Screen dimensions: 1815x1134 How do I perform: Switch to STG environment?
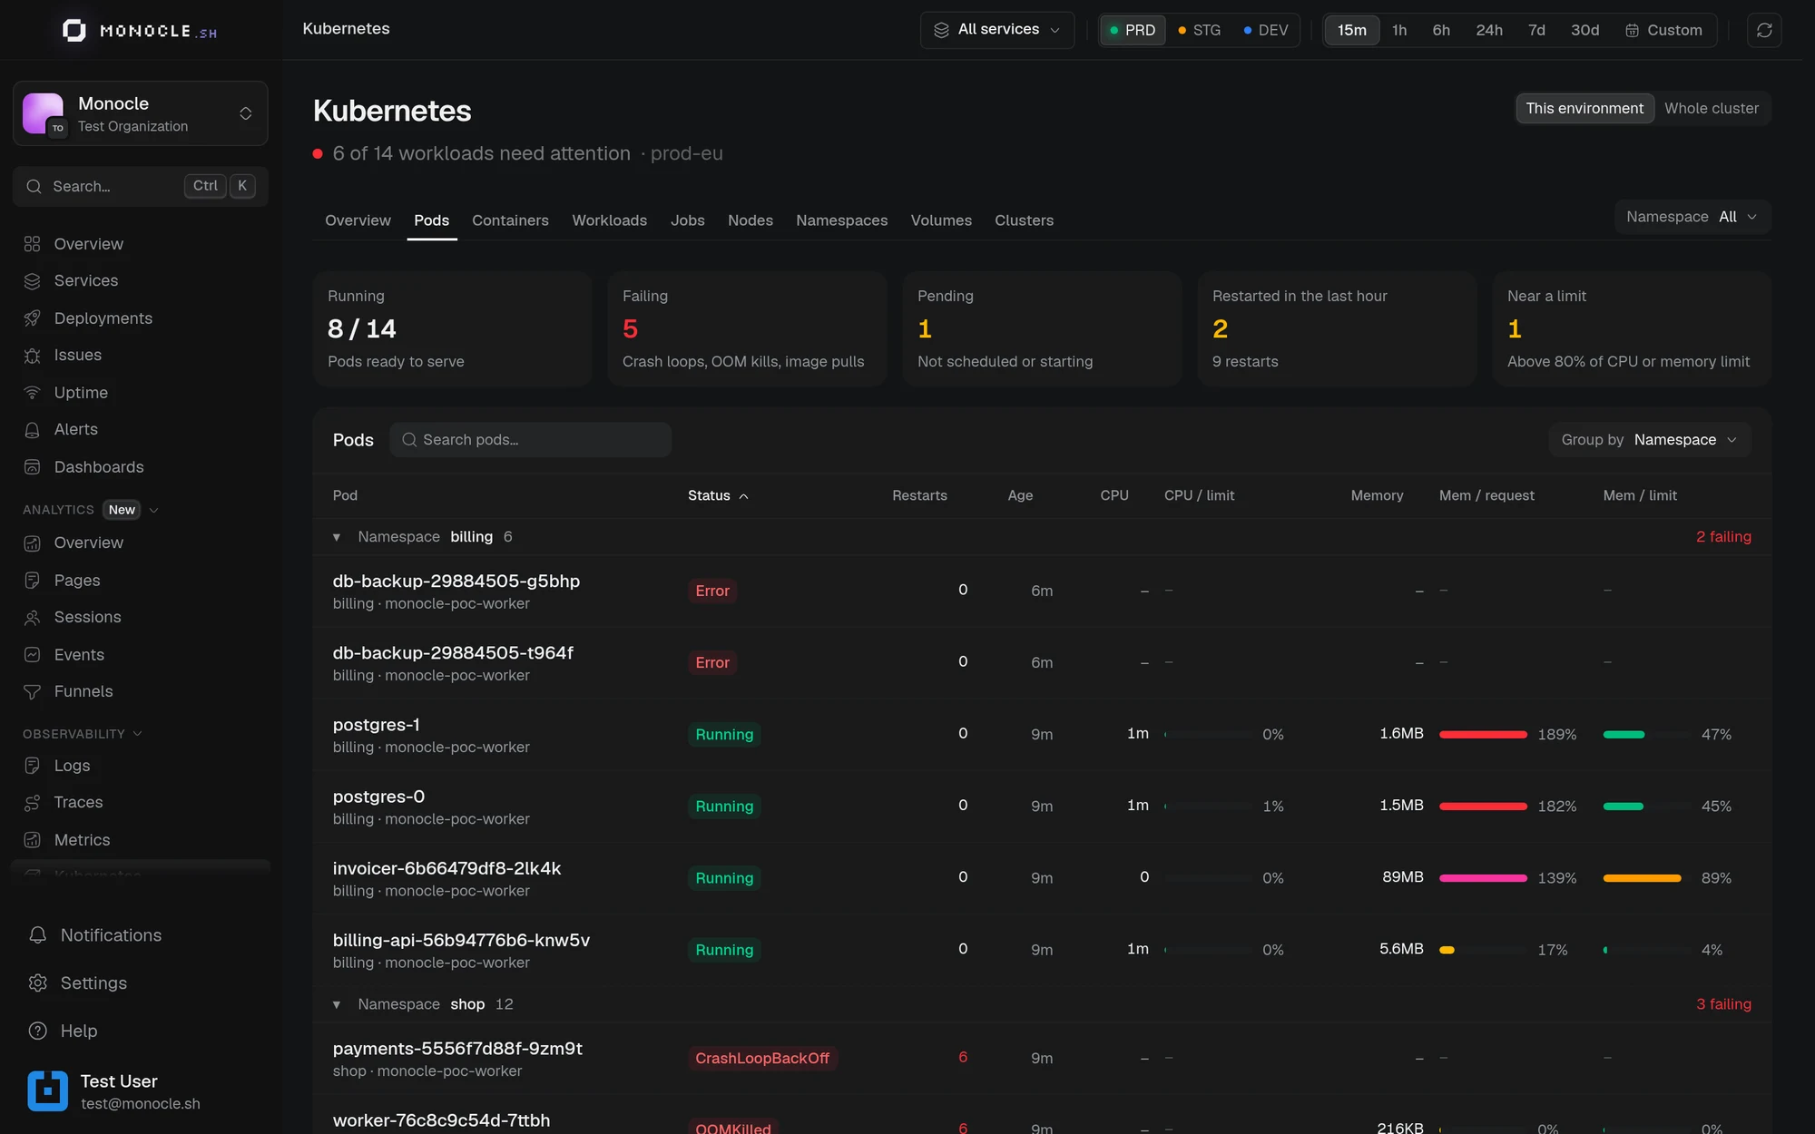[x=1199, y=30]
